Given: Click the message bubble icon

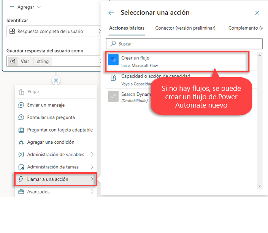Looking at the screenshot, I should (21, 105).
